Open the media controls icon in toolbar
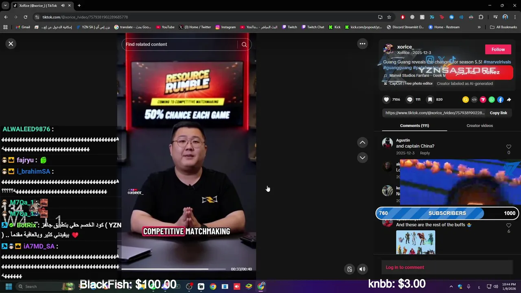Screen dimensions: 521x293 point(495,17)
